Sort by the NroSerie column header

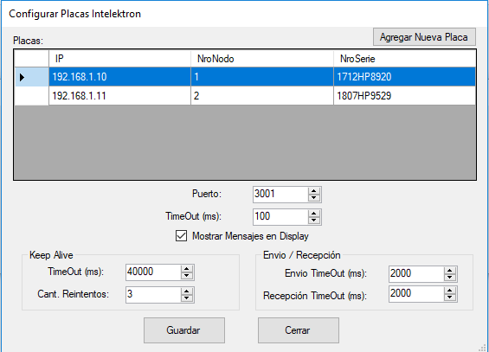click(404, 59)
